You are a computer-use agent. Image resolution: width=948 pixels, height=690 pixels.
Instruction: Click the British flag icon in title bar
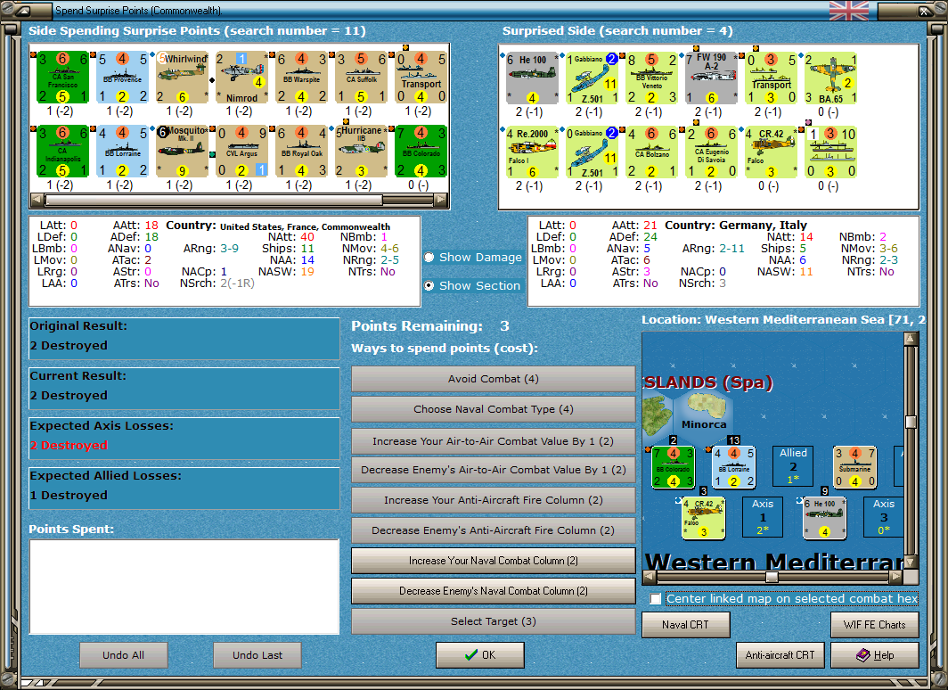point(849,11)
